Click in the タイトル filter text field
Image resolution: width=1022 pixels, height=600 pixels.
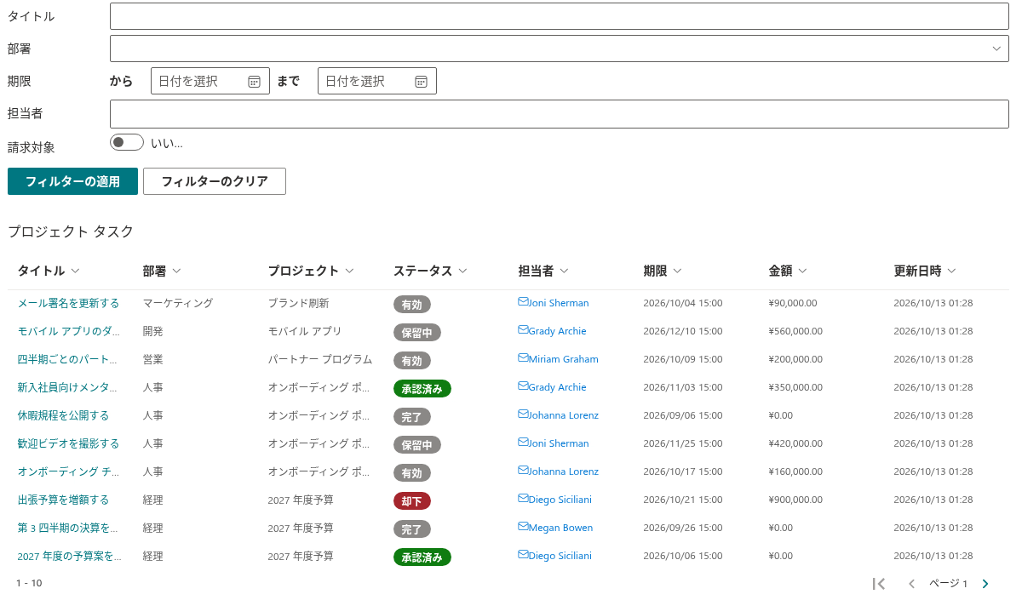coord(560,16)
